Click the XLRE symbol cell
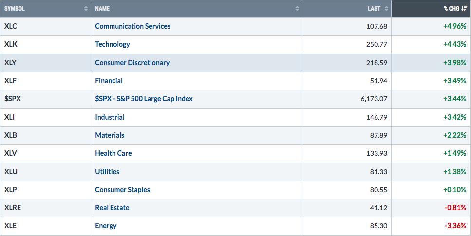471x236 pixels. (13, 208)
